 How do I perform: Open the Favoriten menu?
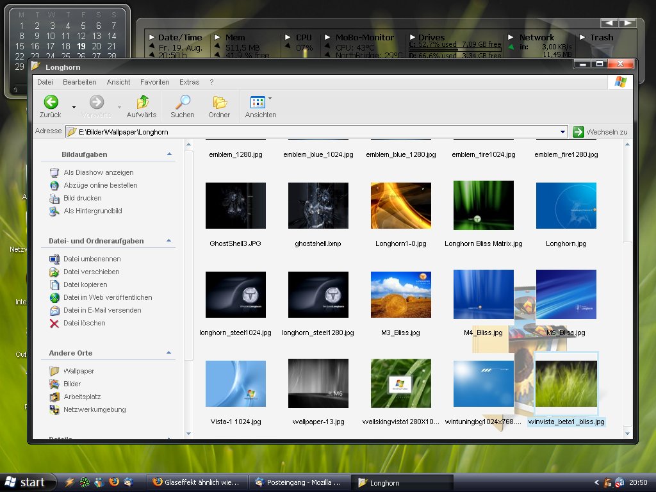[x=154, y=82]
